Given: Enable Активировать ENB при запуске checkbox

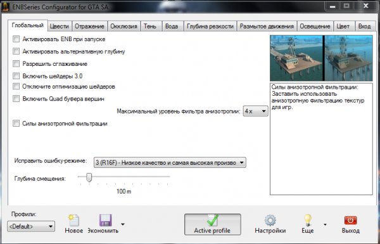Looking at the screenshot, I should (16, 39).
